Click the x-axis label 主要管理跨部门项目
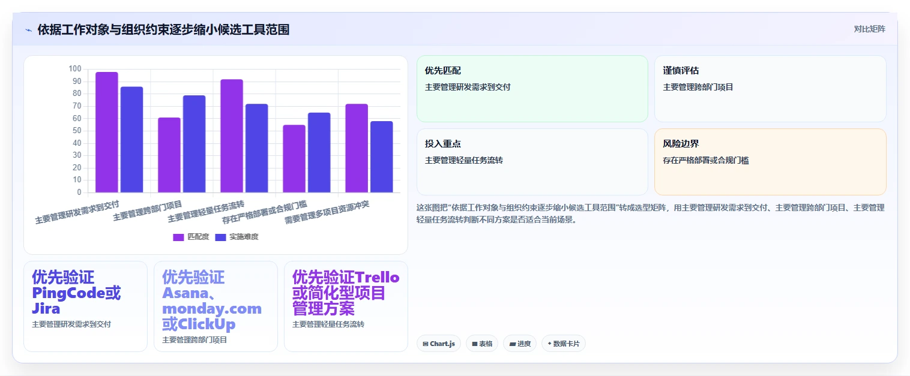This screenshot has height=376, width=910. pos(148,210)
